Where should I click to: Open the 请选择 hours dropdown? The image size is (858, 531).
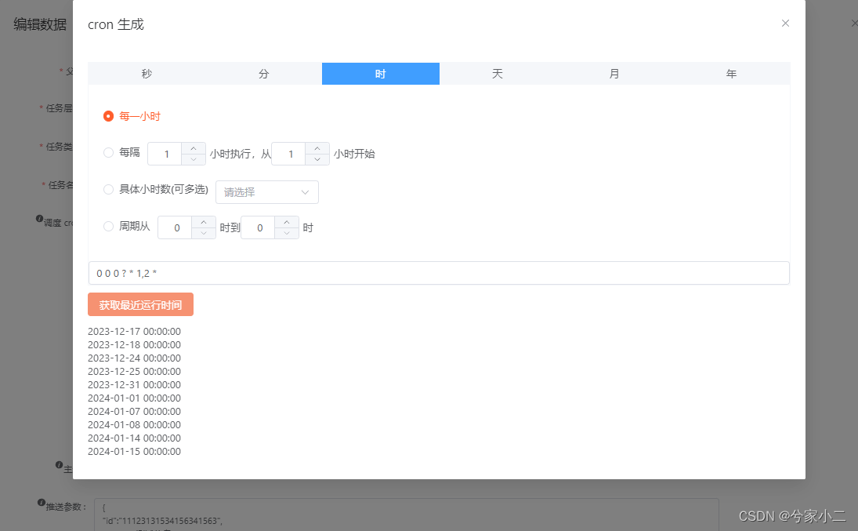tap(266, 192)
